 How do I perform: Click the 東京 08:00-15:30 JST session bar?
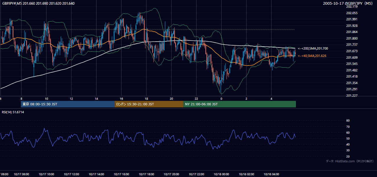(68, 104)
